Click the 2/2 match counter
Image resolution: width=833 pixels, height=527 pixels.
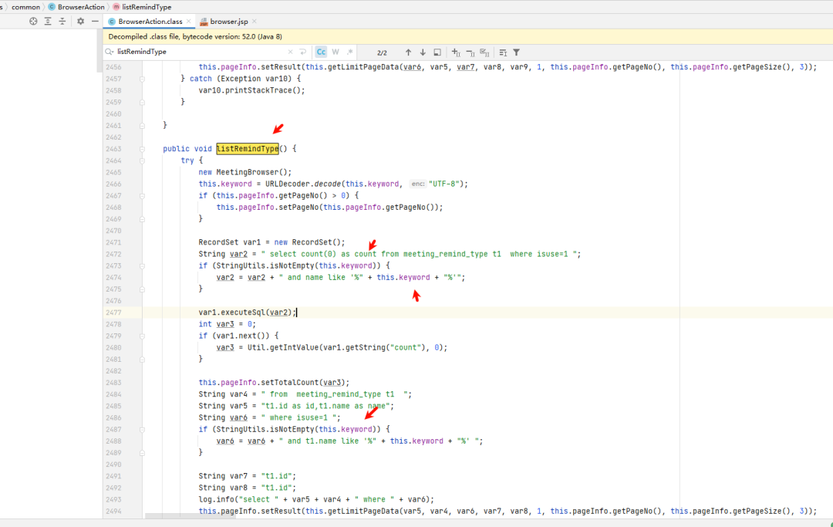382,52
